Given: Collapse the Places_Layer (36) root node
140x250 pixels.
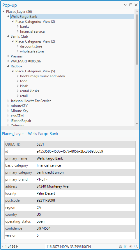Looking at the screenshot, I should coord(4,11).
